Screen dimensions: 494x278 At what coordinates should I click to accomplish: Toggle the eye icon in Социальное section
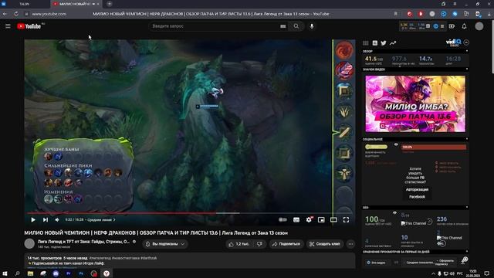(396, 144)
